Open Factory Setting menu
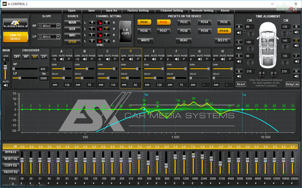The width and height of the screenshot is (302, 188). click(x=138, y=11)
